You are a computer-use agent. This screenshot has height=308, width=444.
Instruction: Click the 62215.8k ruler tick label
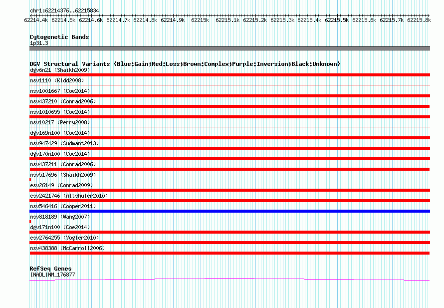(x=419, y=20)
